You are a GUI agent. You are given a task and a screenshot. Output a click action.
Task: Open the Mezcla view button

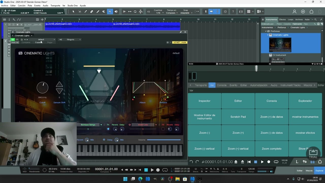(309, 171)
